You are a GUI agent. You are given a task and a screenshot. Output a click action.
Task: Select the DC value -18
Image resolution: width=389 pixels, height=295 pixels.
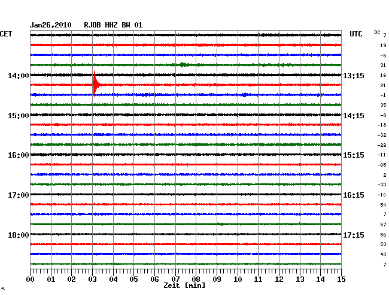point(382,125)
